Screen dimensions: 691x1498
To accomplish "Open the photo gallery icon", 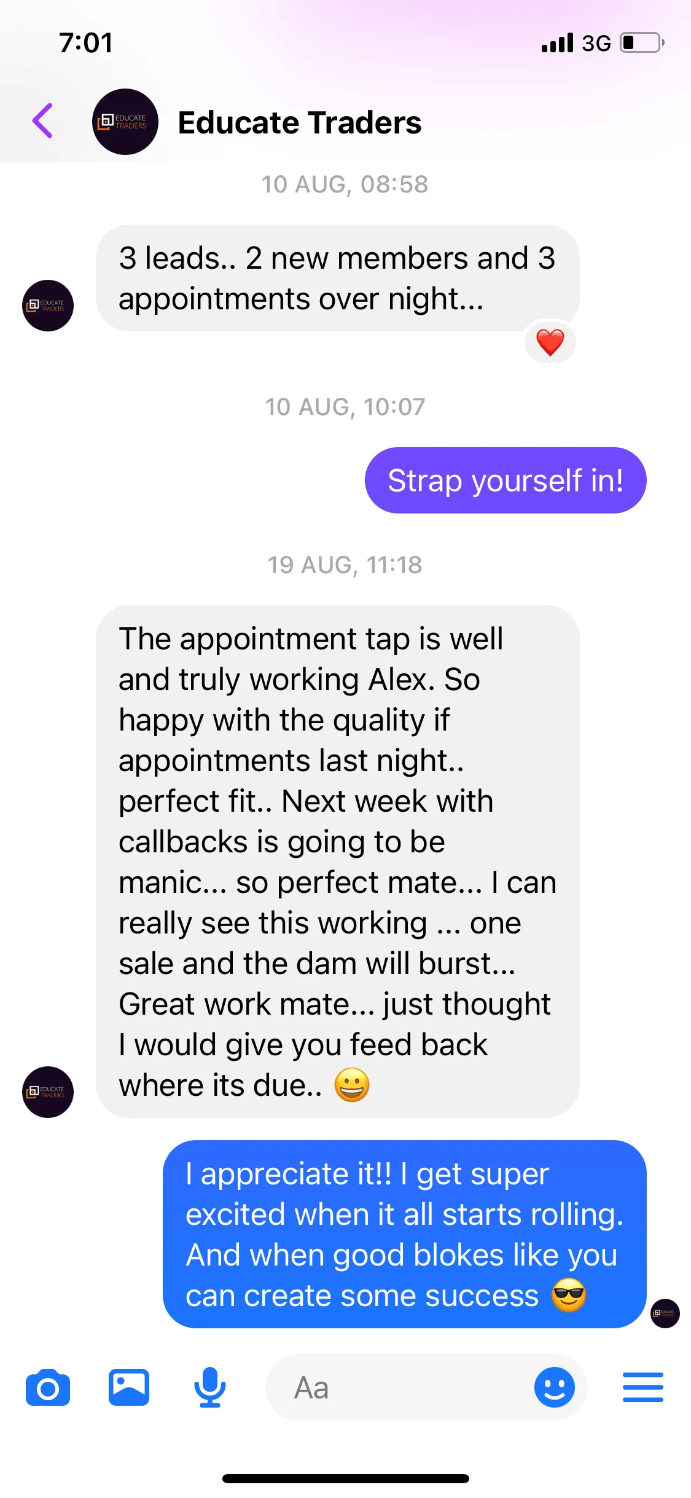I will coord(129,1387).
